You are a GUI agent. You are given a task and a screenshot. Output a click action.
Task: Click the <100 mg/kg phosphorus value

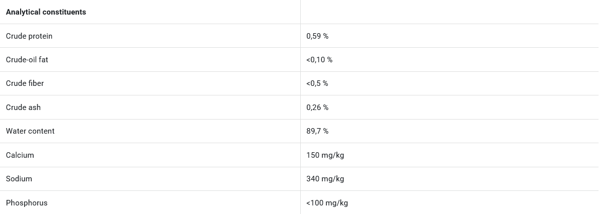327,203
